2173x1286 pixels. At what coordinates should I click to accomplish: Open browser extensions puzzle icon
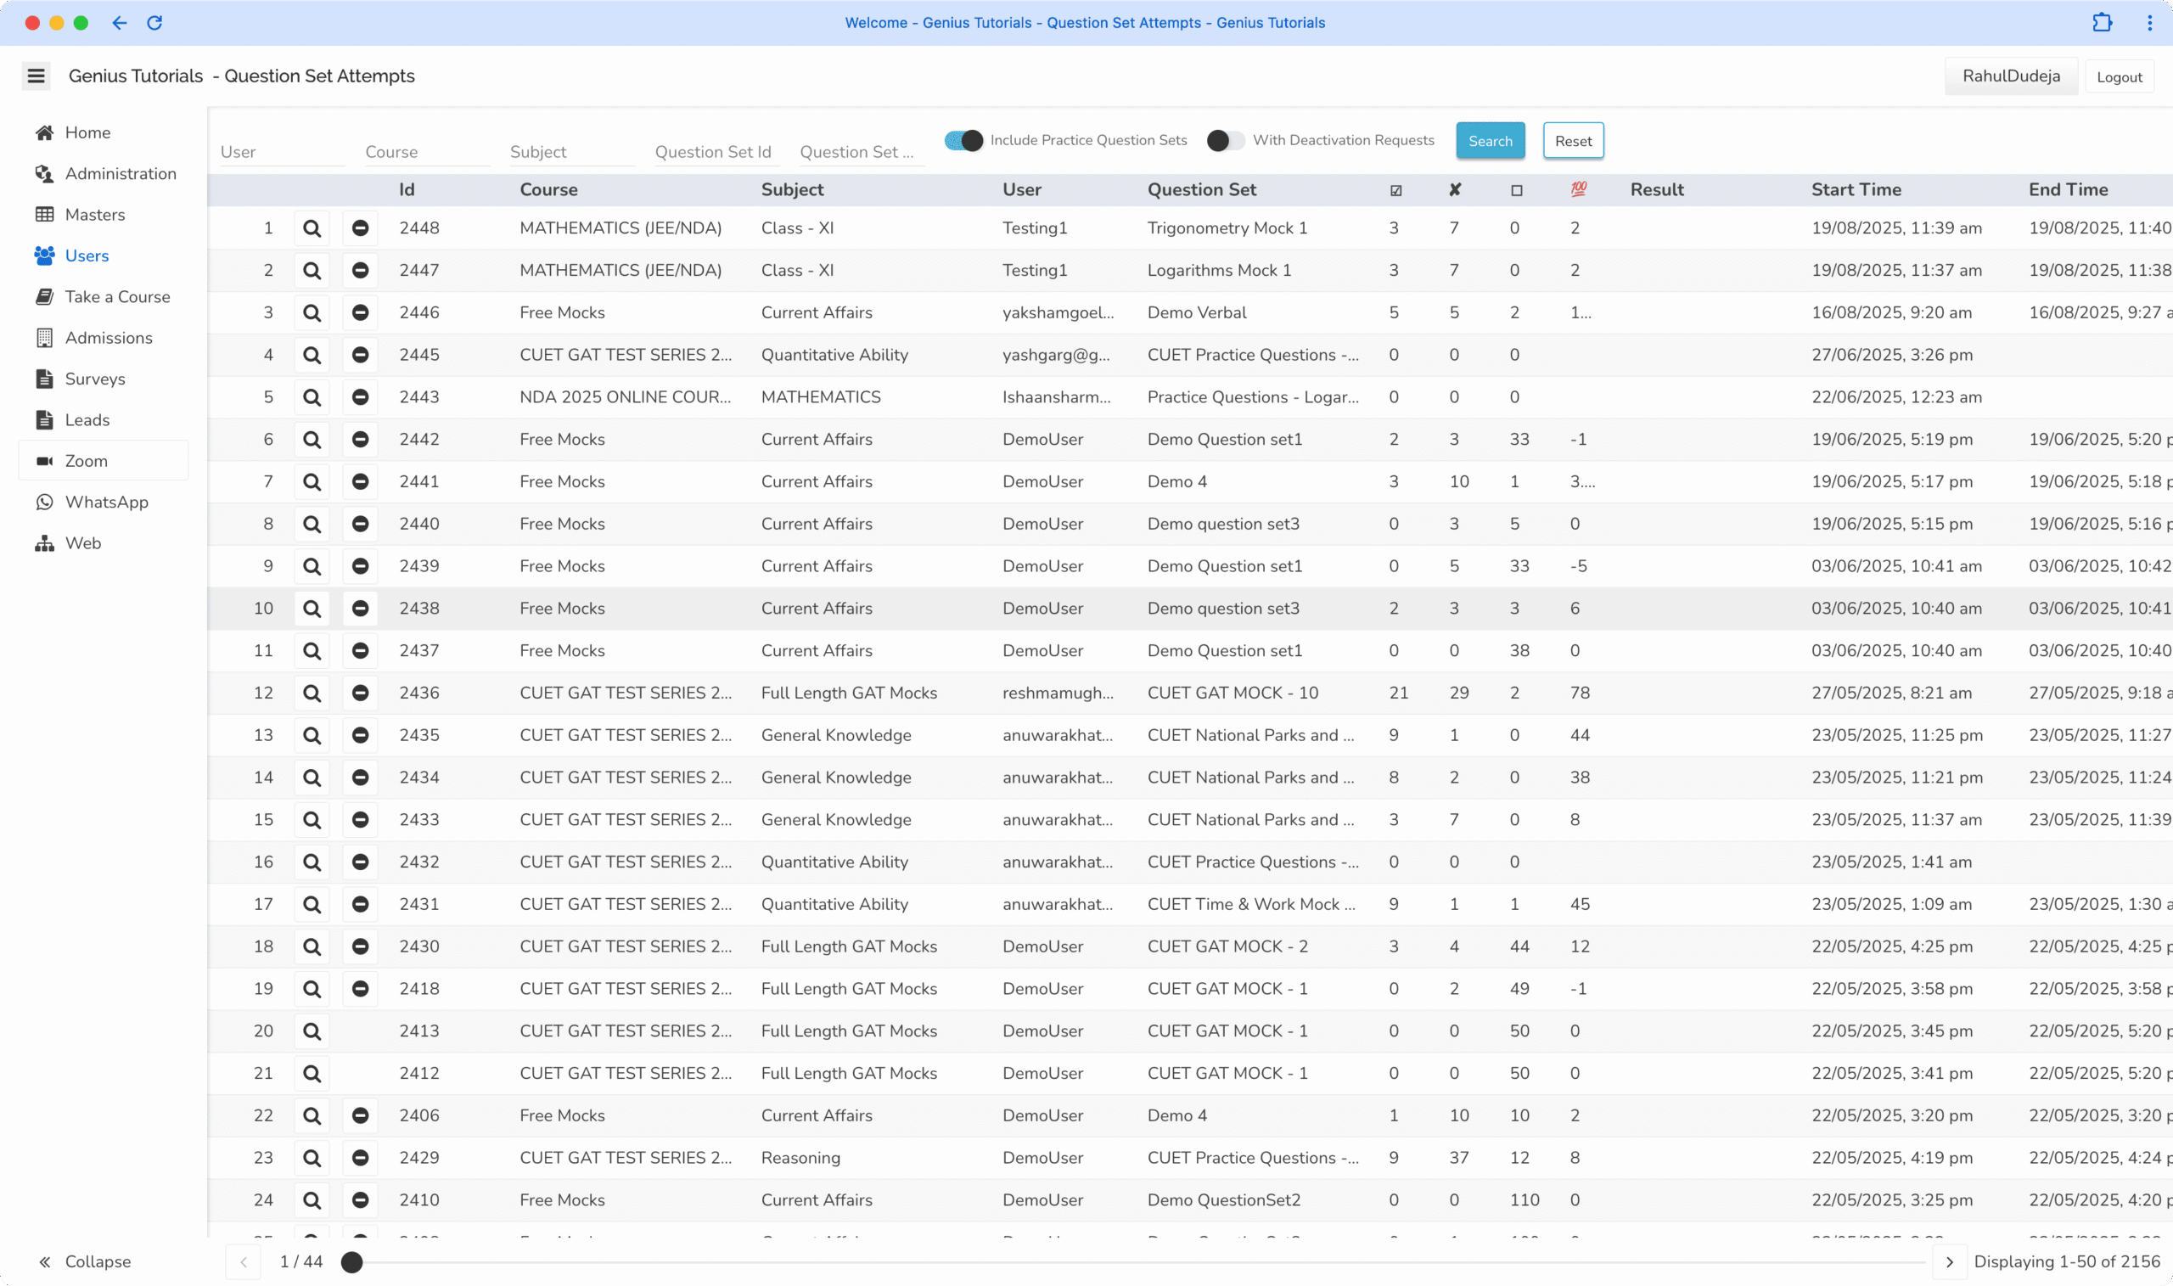2102,23
